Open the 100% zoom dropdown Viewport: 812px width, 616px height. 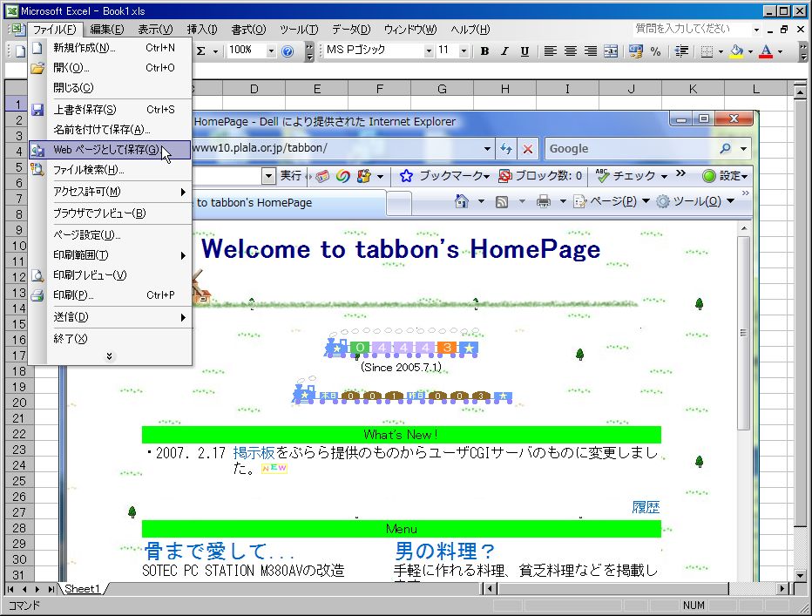pyautogui.click(x=271, y=51)
